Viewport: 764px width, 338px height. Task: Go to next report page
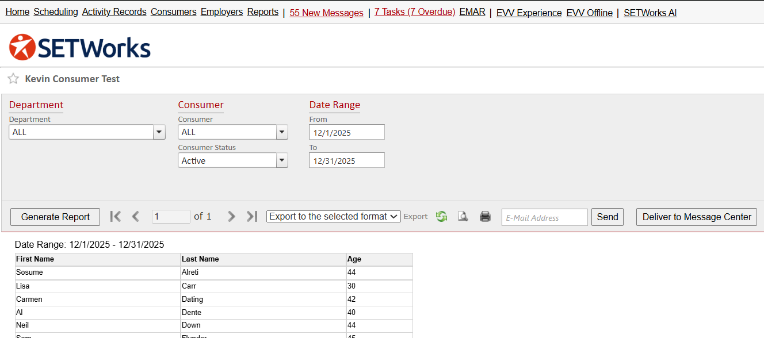[x=231, y=216]
